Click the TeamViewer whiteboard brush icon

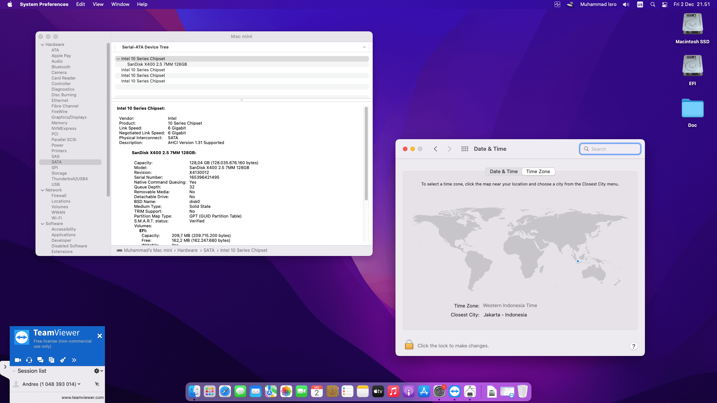click(x=63, y=360)
